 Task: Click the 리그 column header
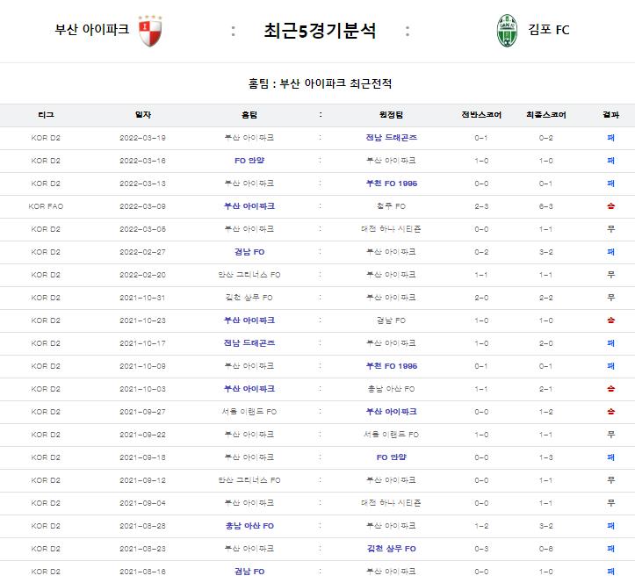coord(46,115)
